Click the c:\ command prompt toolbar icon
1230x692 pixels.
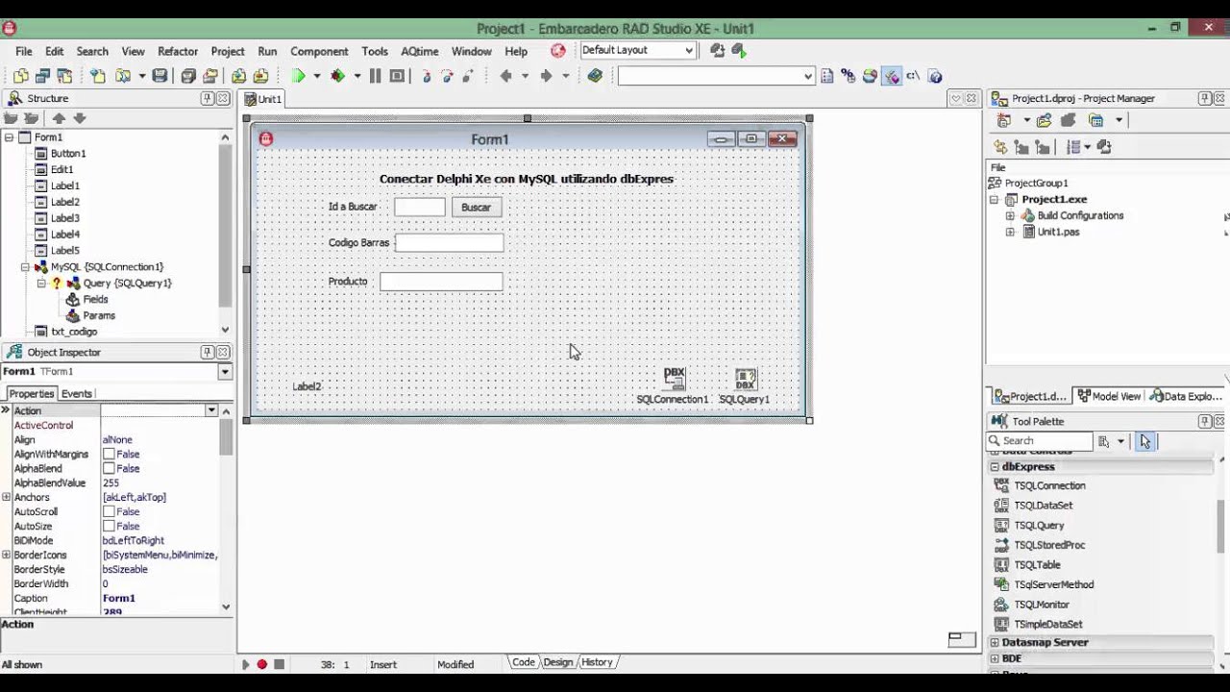click(x=913, y=76)
